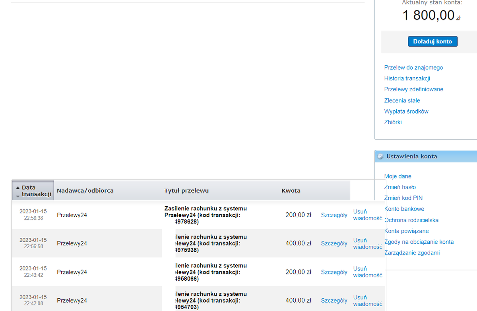Open Zbiórki link
Viewport: 477px width, 311px height.
pos(393,122)
